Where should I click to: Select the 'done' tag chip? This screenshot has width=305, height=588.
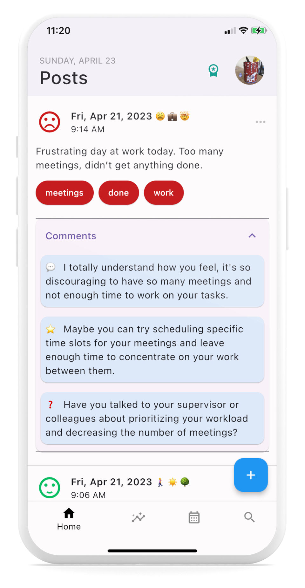click(119, 193)
